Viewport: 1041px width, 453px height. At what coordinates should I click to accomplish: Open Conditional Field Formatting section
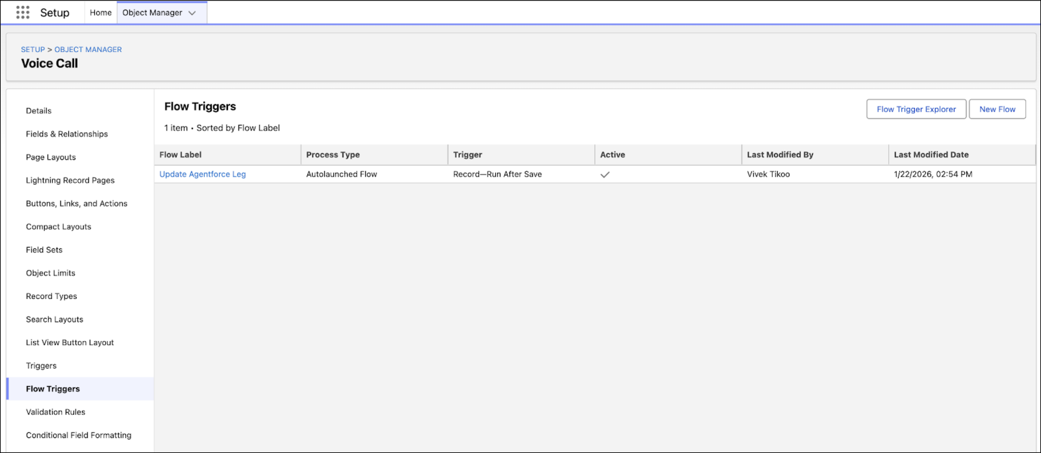pos(79,435)
